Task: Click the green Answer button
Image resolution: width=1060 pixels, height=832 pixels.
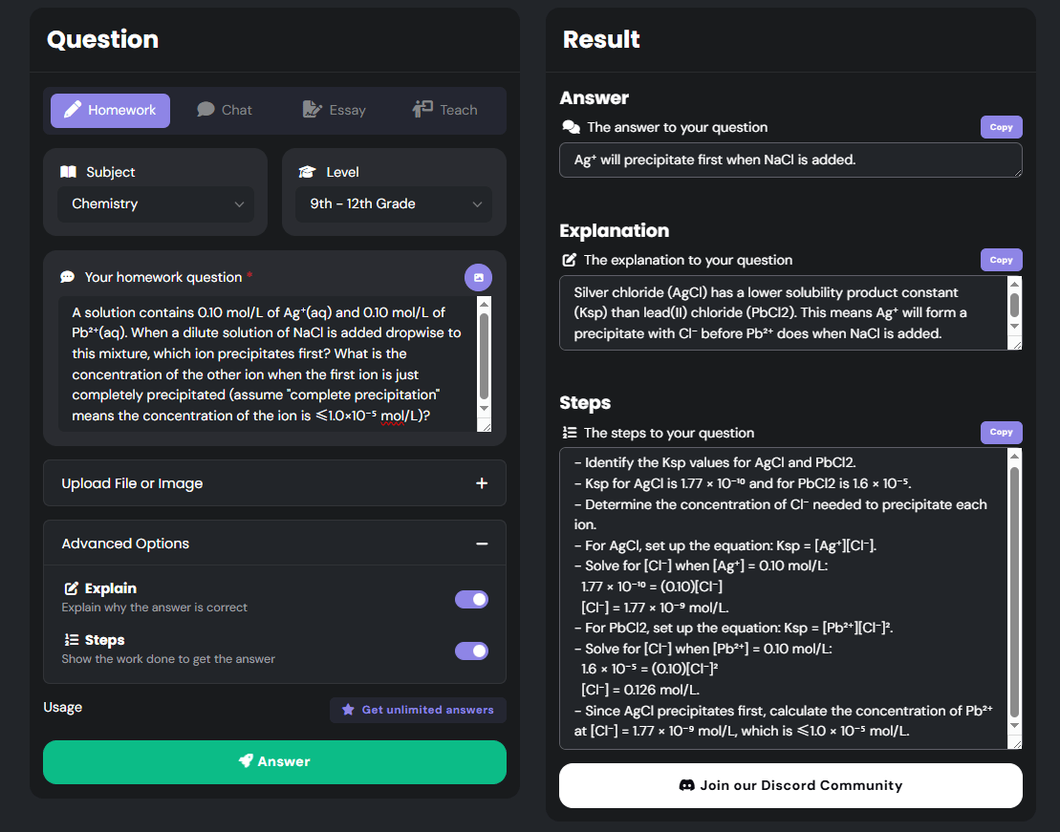Action: [274, 762]
